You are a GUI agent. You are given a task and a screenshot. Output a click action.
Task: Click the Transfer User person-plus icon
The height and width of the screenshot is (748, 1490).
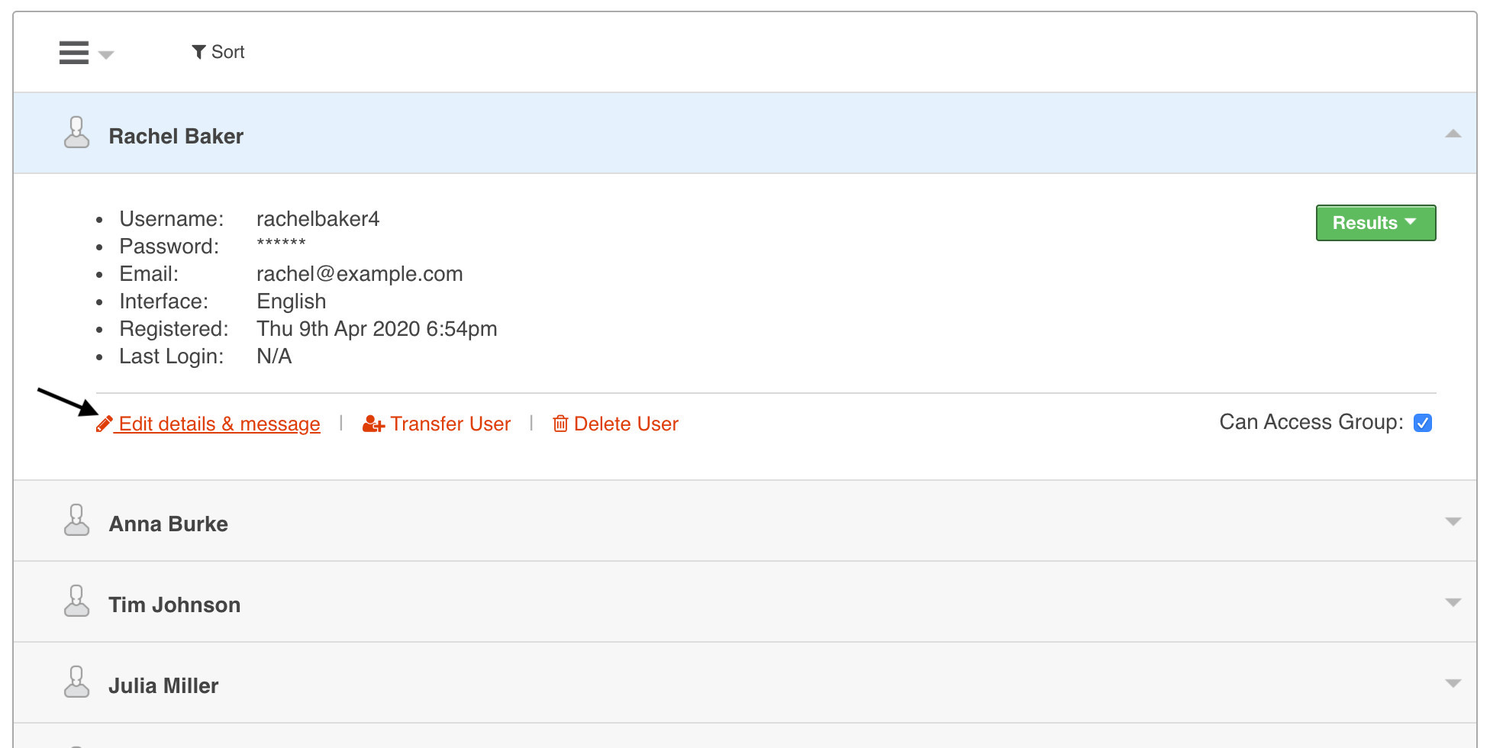click(x=372, y=424)
